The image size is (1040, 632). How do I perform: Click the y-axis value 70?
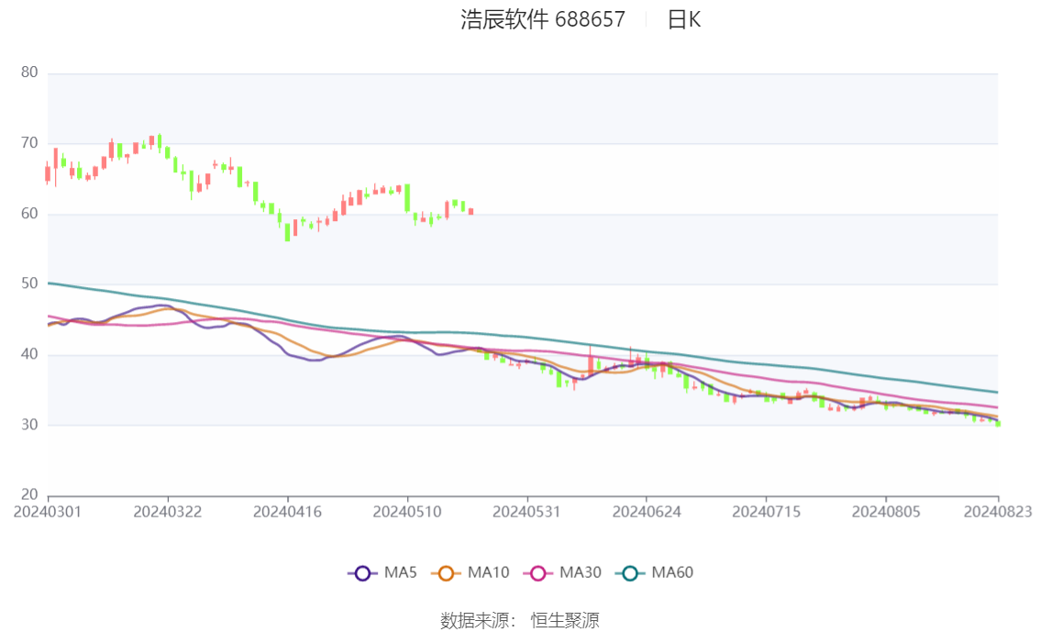coord(29,143)
